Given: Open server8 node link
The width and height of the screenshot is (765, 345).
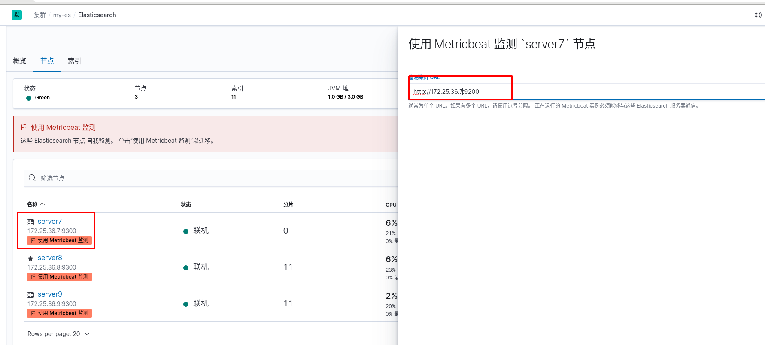Looking at the screenshot, I should (50, 258).
